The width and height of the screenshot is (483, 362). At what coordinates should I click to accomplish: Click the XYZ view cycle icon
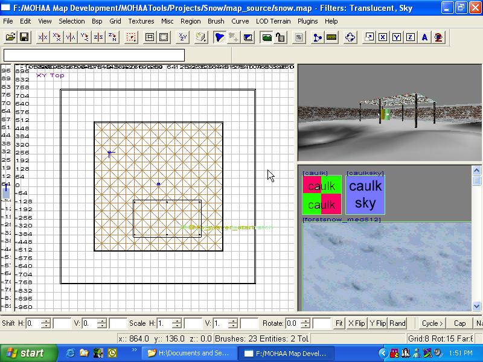tap(182, 37)
